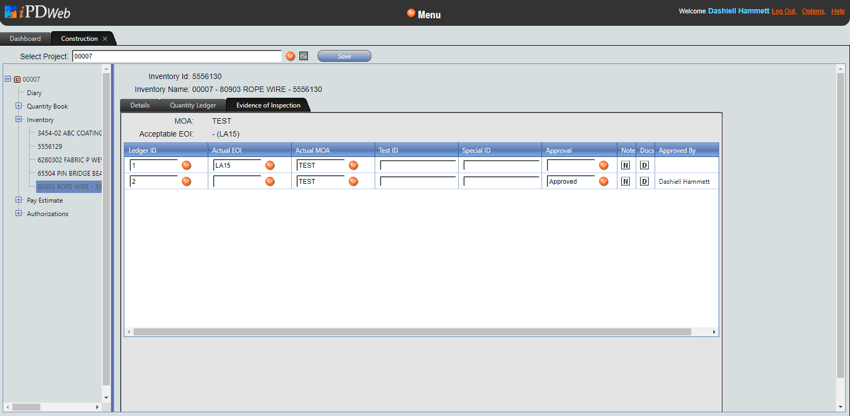The width and height of the screenshot is (850, 416).
Task: Click the Log Out link
Action: coord(783,11)
